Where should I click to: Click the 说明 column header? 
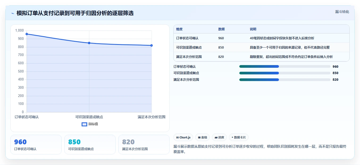coord(253,29)
